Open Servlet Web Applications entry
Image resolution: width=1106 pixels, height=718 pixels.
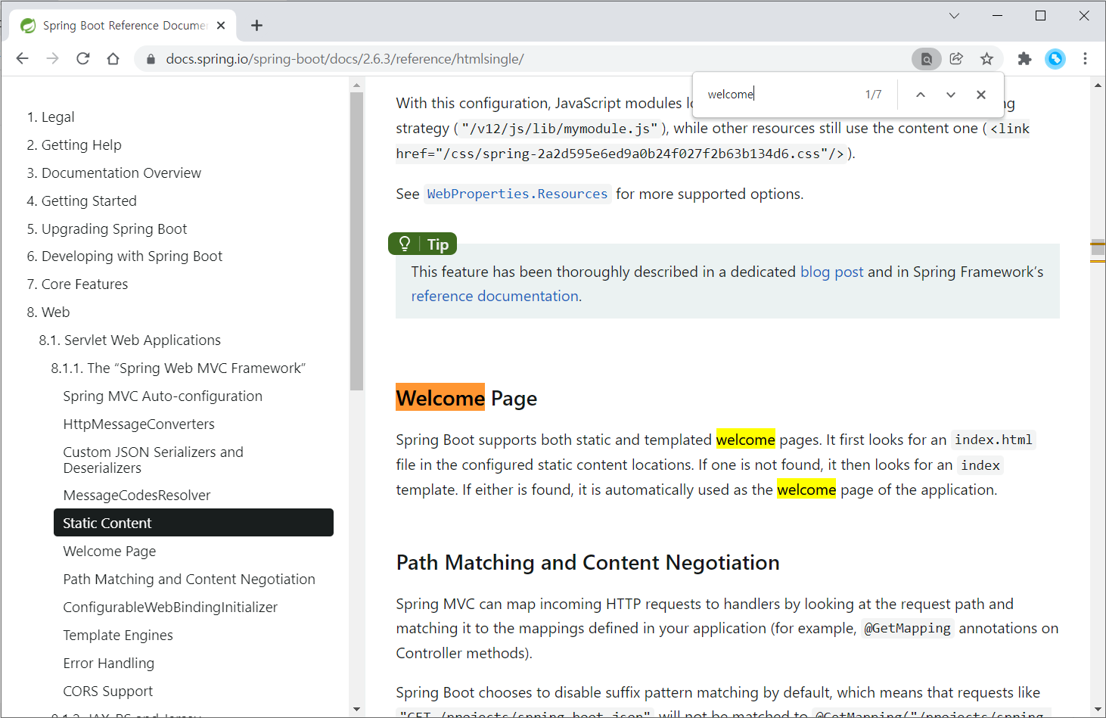130,340
